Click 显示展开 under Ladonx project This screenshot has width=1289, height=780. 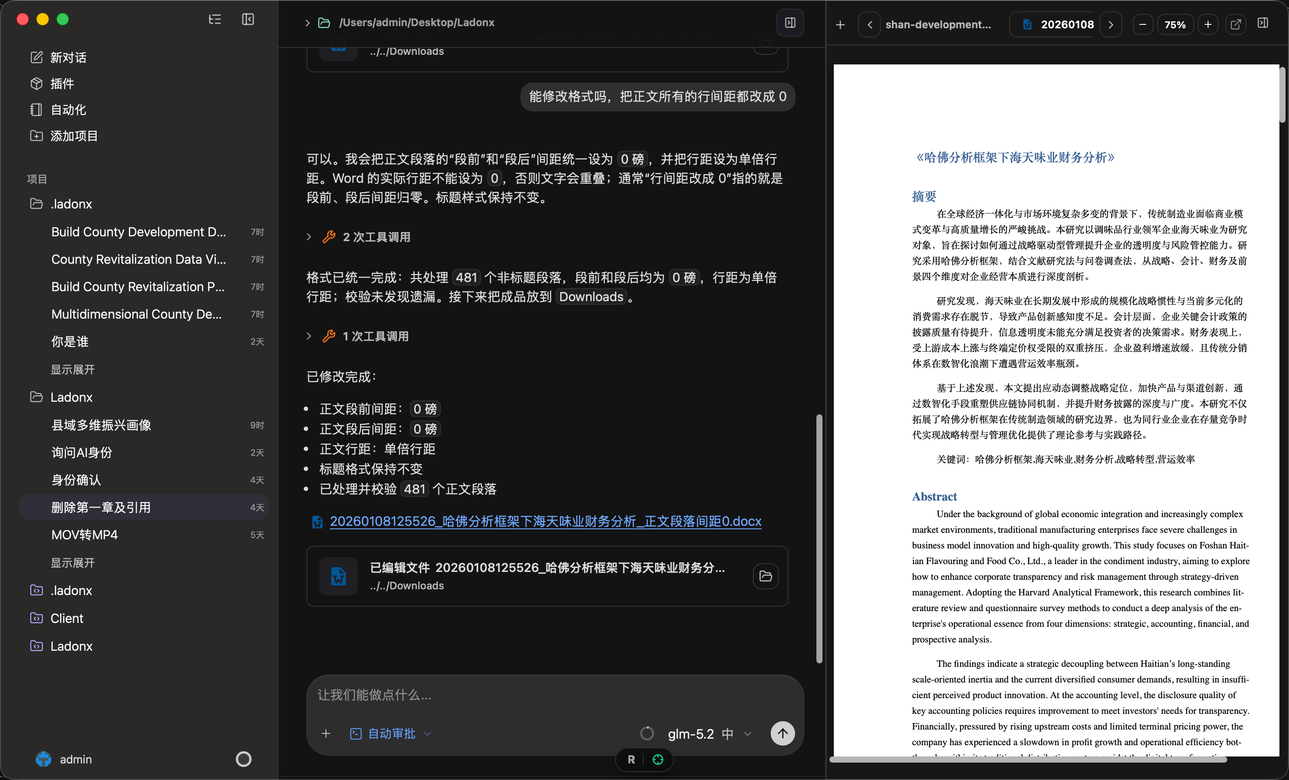pyautogui.click(x=72, y=563)
